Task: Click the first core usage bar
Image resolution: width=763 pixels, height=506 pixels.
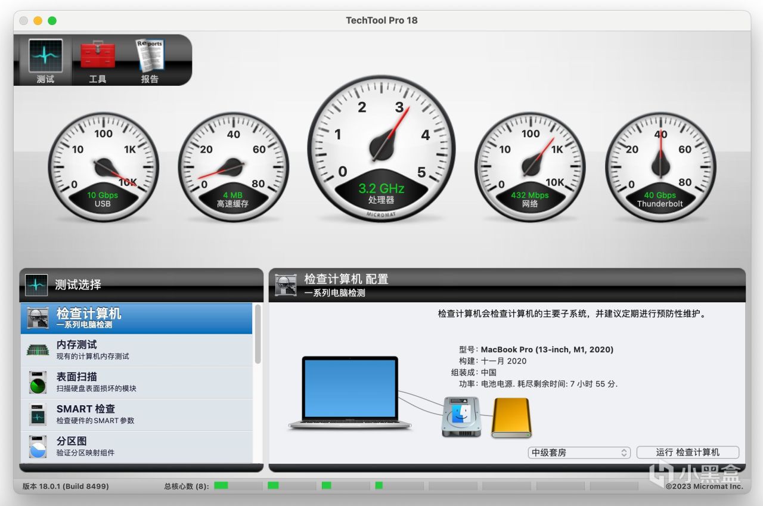Action: 238,486
